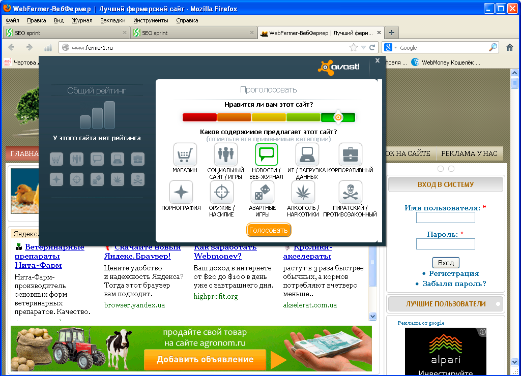
Task: Click the speech bubble icon under Общий рейтинг
Action: (x=97, y=159)
